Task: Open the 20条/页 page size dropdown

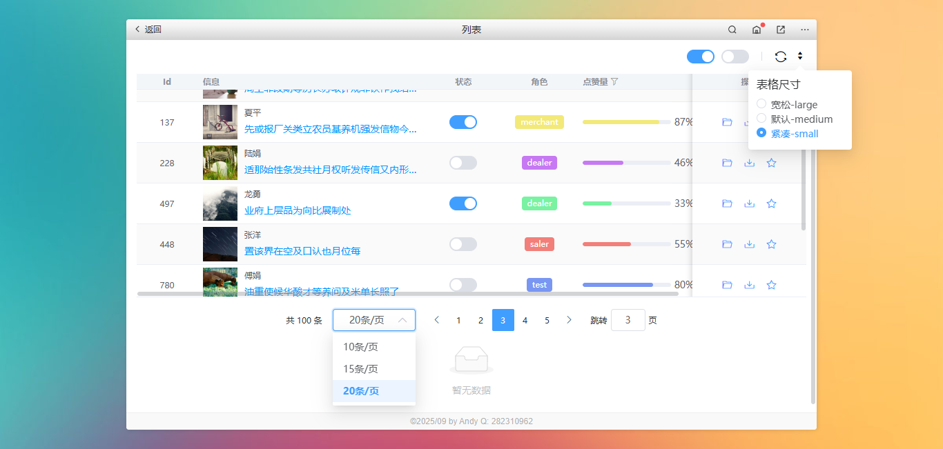Action: coord(373,319)
